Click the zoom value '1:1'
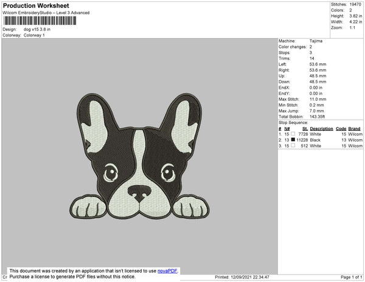 352,28
